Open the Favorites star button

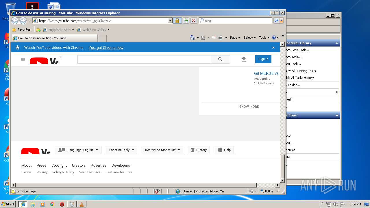tap(21, 29)
